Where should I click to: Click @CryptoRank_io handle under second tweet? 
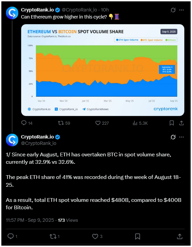pyautogui.click(x=39, y=143)
